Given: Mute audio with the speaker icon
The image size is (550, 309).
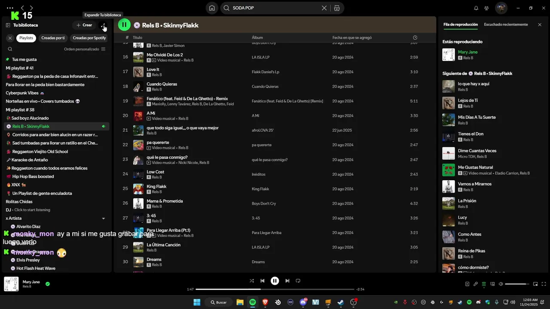Looking at the screenshot, I should 501,284.
